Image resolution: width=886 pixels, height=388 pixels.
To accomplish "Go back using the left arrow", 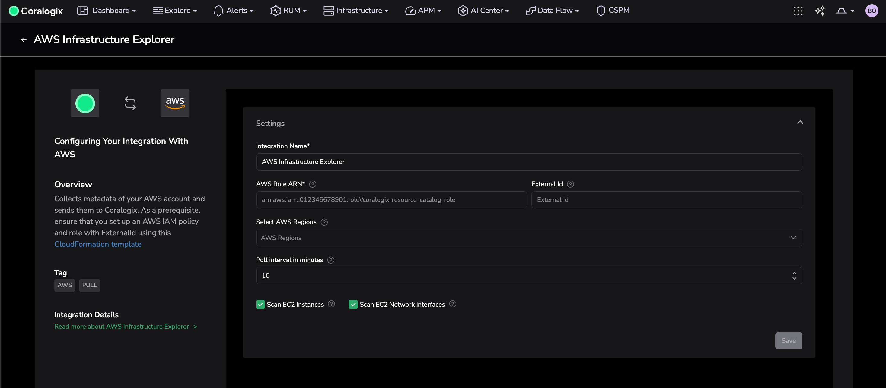I will tap(24, 40).
